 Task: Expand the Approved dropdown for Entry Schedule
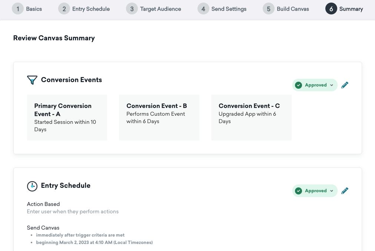point(331,191)
